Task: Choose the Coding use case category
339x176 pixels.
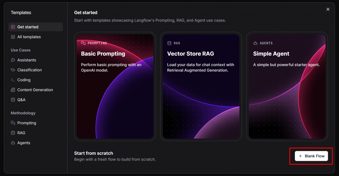Action: tap(24, 80)
